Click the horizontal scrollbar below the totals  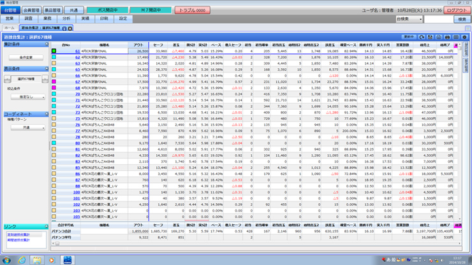tap(256, 243)
